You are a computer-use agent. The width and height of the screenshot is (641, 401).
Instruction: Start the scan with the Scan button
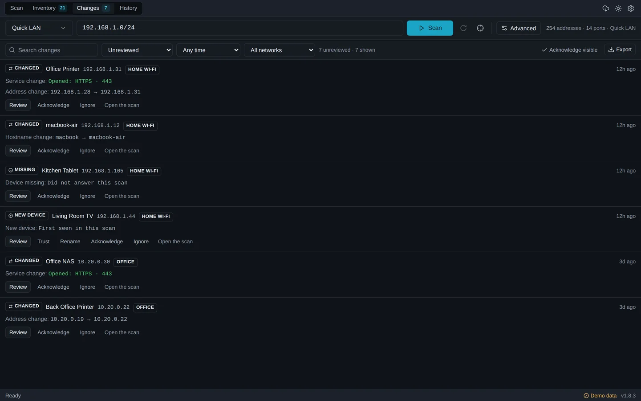(430, 28)
